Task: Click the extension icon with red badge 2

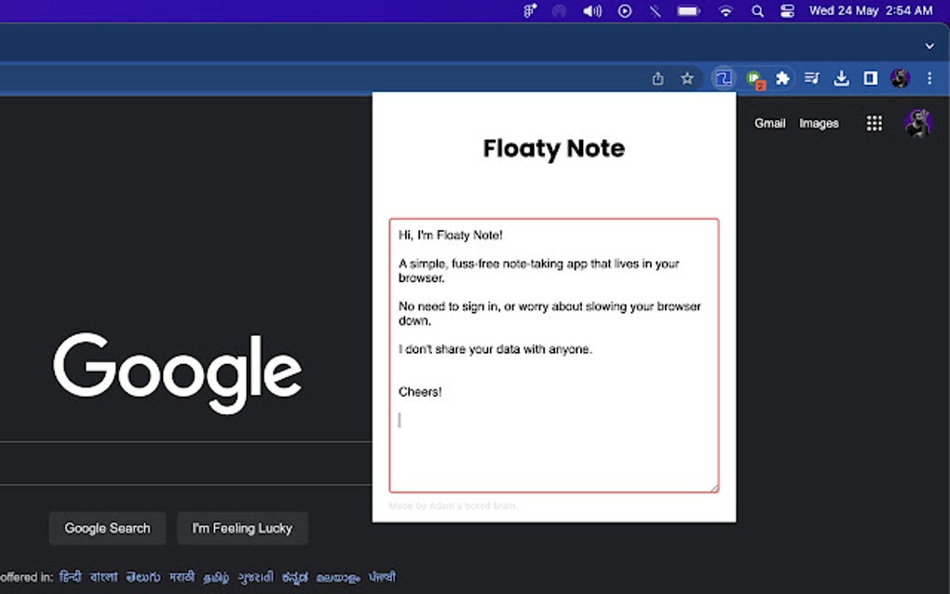Action: pyautogui.click(x=753, y=78)
